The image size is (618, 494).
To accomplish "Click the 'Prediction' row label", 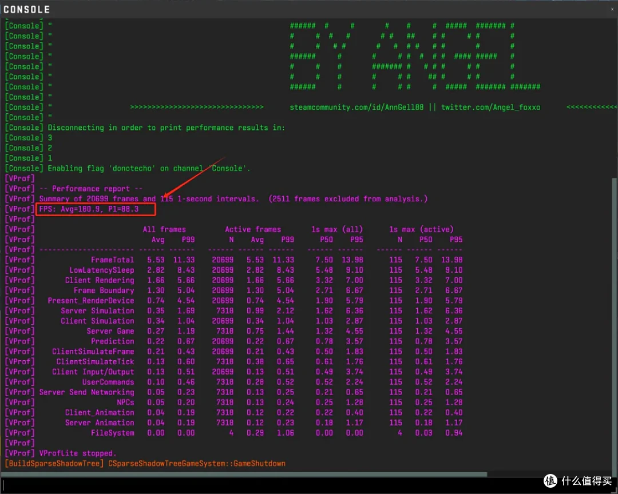I will pyautogui.click(x=112, y=341).
